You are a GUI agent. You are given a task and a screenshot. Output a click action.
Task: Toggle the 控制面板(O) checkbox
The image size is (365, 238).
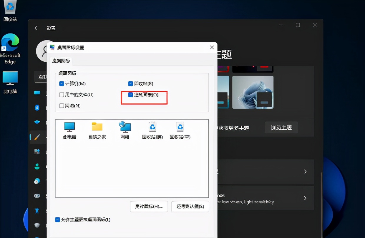coord(131,95)
